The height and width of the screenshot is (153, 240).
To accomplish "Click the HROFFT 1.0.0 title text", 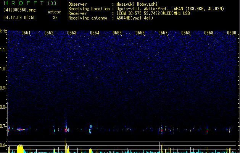I will [x=30, y=3].
